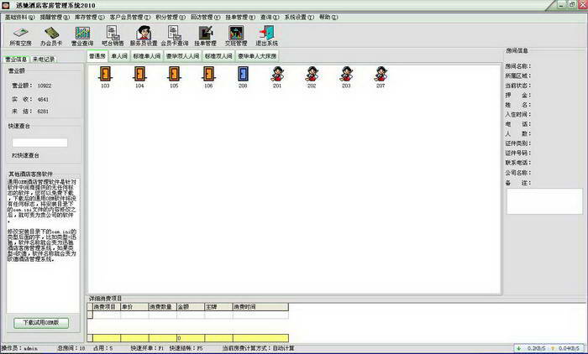Image resolution: width=588 pixels, height=354 pixels.
Task: Click the 会员卡查询 toolbar icon
Action: pyautogui.click(x=175, y=36)
